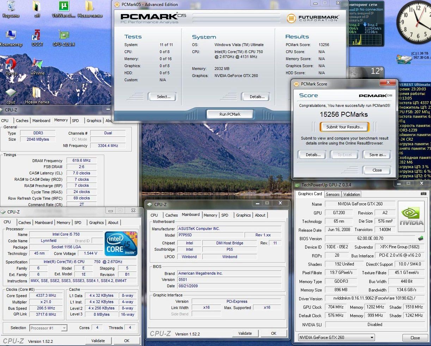Open GPU card selector dropdown in GPU-Z
Screen dimensions: 431x346
336,337
